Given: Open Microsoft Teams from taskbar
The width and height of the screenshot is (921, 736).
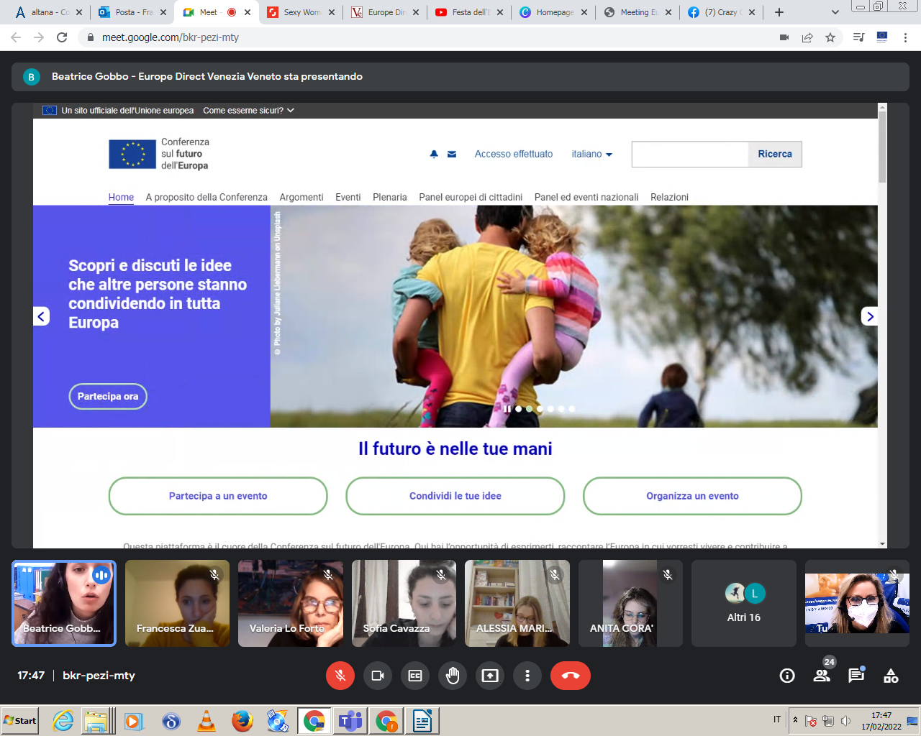Looking at the screenshot, I should (x=350, y=721).
